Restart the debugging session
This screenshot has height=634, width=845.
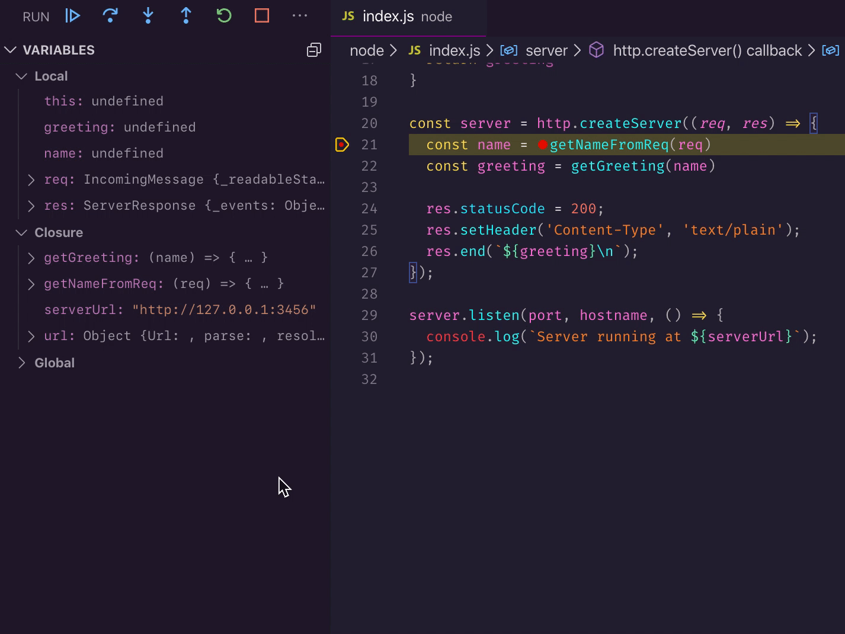(x=224, y=16)
